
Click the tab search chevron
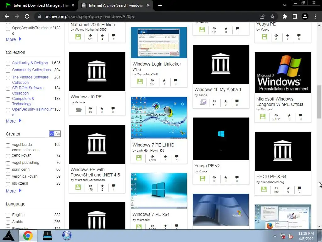[x=284, y=5]
